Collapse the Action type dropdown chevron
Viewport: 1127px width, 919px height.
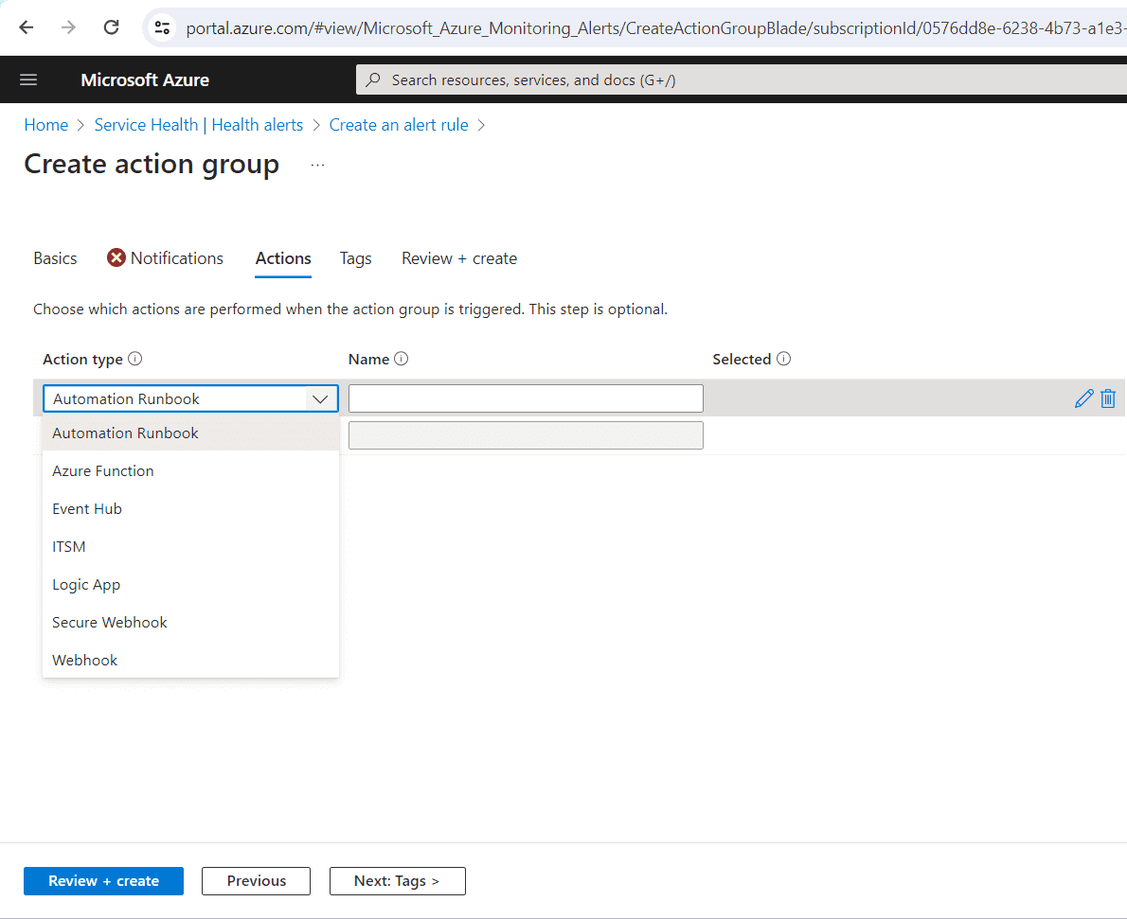[320, 398]
